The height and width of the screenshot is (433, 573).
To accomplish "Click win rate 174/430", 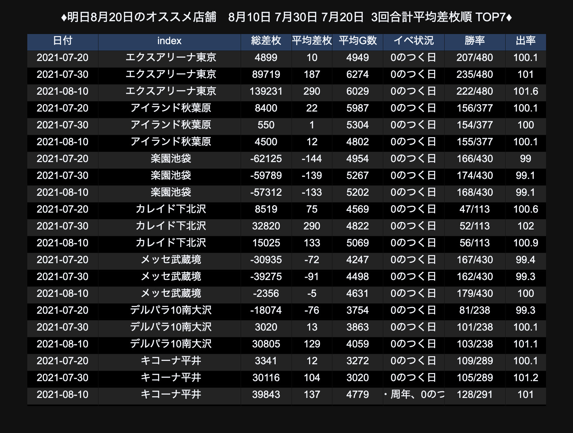I will 475,176.
